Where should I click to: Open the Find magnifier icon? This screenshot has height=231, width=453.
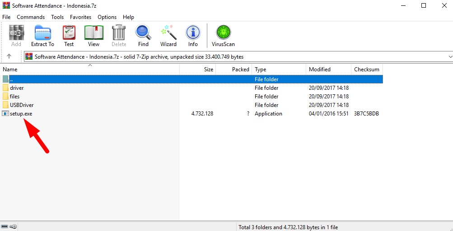[143, 32]
